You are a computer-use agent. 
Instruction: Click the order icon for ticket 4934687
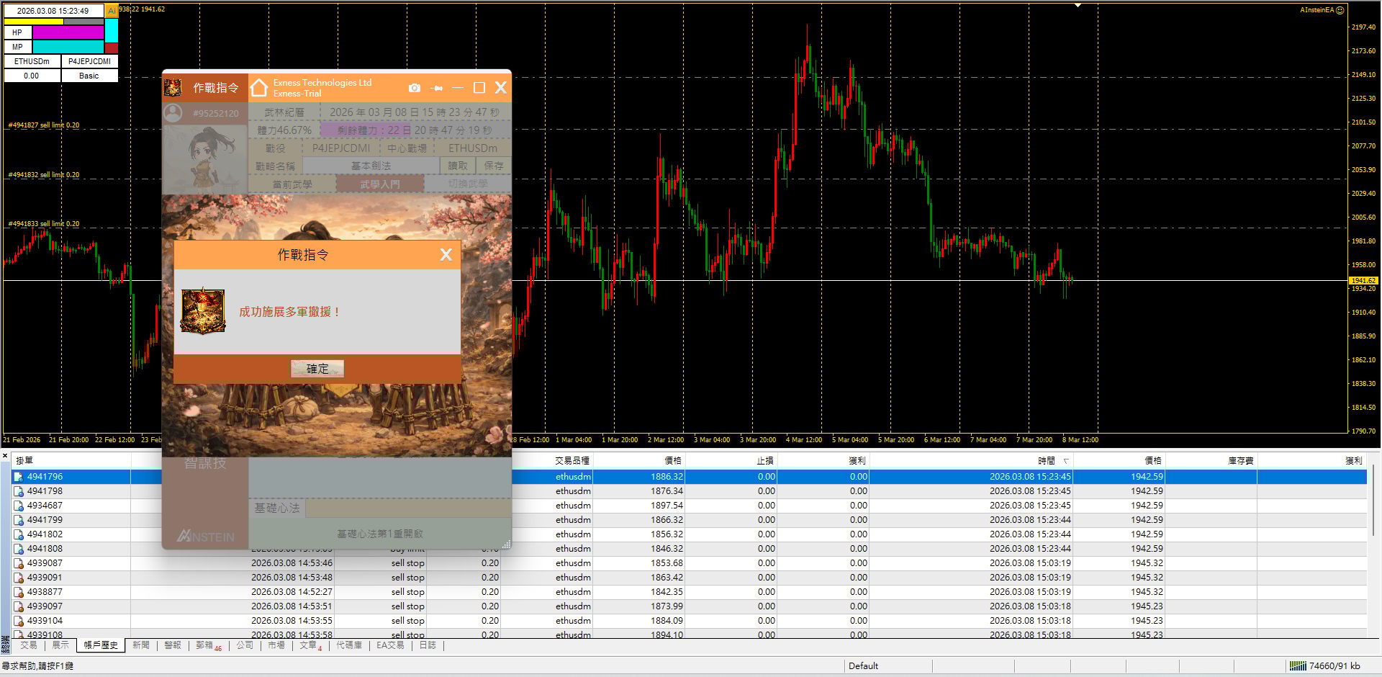[x=19, y=506]
